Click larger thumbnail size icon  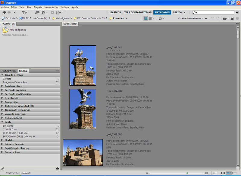[x=206, y=173]
